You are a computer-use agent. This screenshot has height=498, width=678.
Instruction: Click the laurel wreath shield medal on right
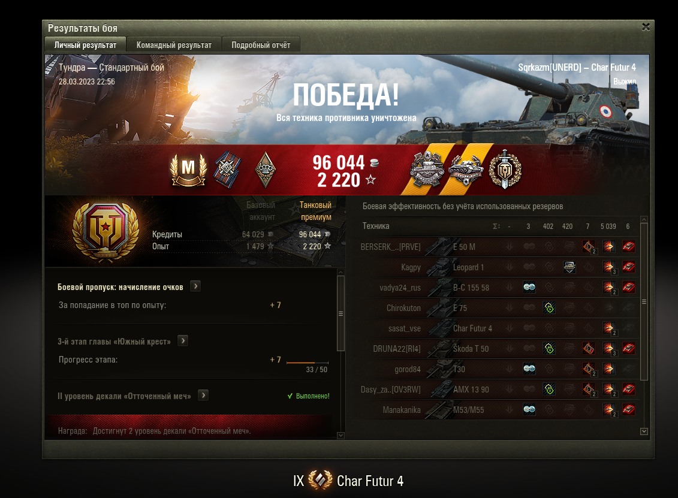point(505,169)
